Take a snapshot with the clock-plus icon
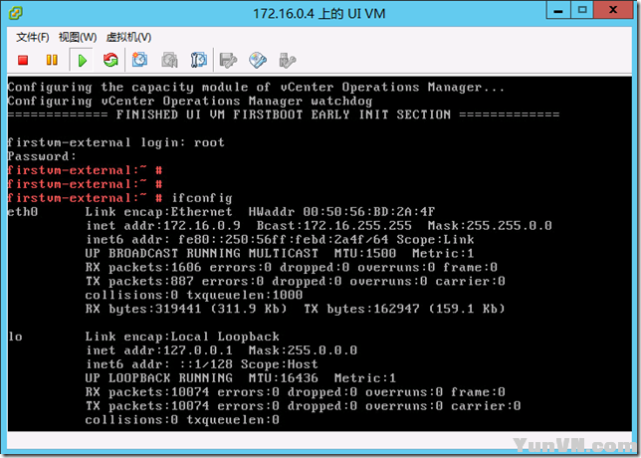641x458 pixels. [139, 60]
